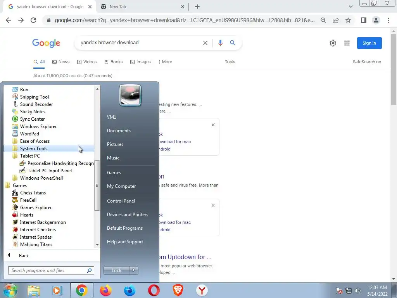Open Sync Center
397x298 pixels.
point(32,119)
